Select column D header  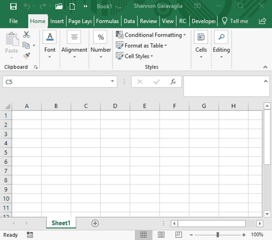(x=115, y=106)
